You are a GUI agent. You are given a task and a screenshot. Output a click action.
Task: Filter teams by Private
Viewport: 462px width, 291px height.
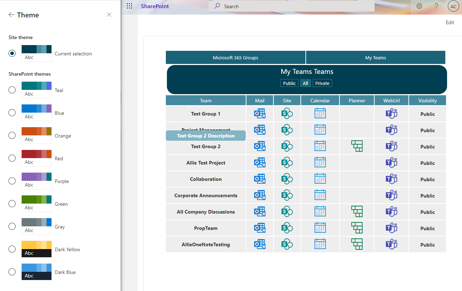pyautogui.click(x=322, y=83)
